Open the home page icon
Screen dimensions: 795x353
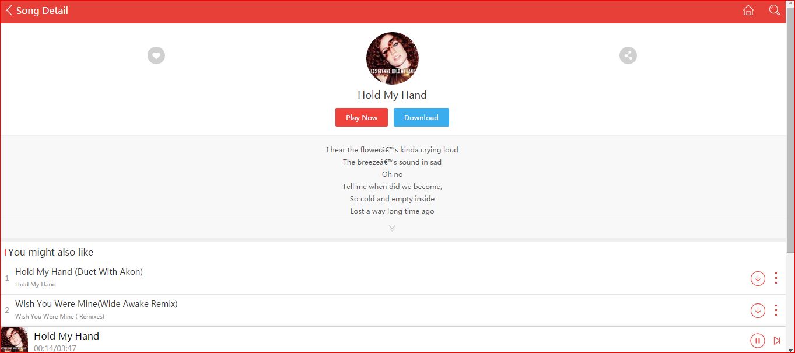coord(748,10)
